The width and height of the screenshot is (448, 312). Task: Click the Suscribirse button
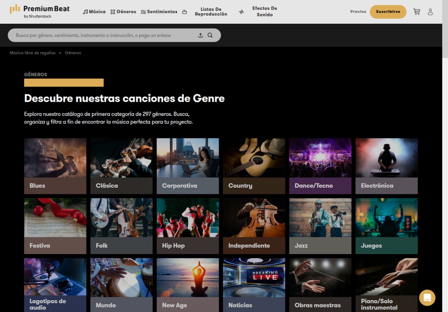pyautogui.click(x=388, y=12)
